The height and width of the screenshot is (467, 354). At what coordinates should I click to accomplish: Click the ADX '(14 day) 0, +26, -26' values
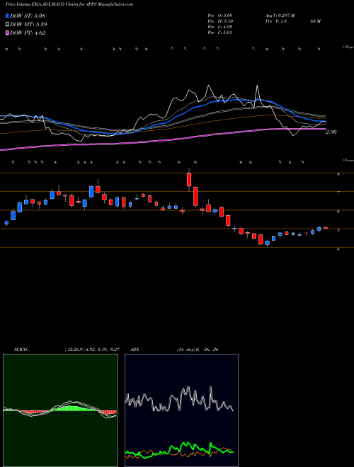click(x=198, y=350)
